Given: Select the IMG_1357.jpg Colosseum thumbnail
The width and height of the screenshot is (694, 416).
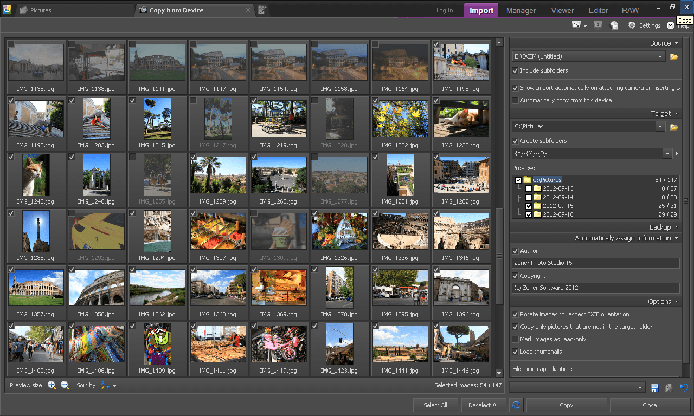Looking at the screenshot, I should point(36,288).
